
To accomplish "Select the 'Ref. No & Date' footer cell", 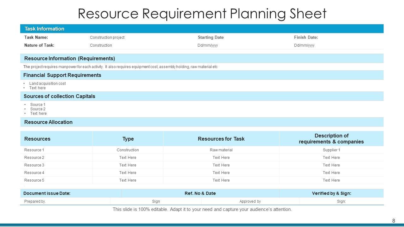I will (x=200, y=193).
